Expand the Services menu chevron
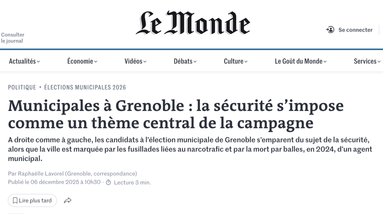This screenshot has height=215, width=383. coord(379,62)
